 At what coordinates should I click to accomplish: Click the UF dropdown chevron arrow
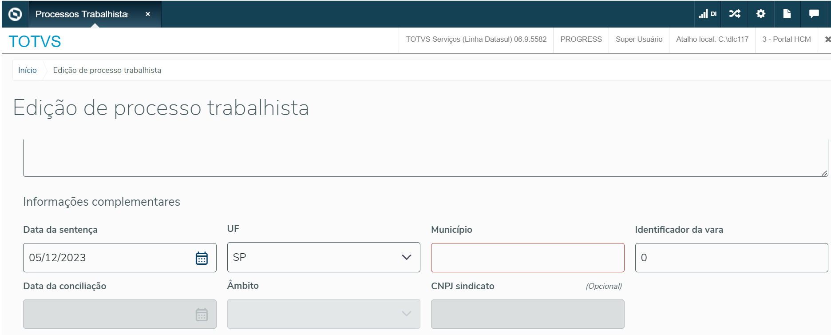(x=406, y=257)
